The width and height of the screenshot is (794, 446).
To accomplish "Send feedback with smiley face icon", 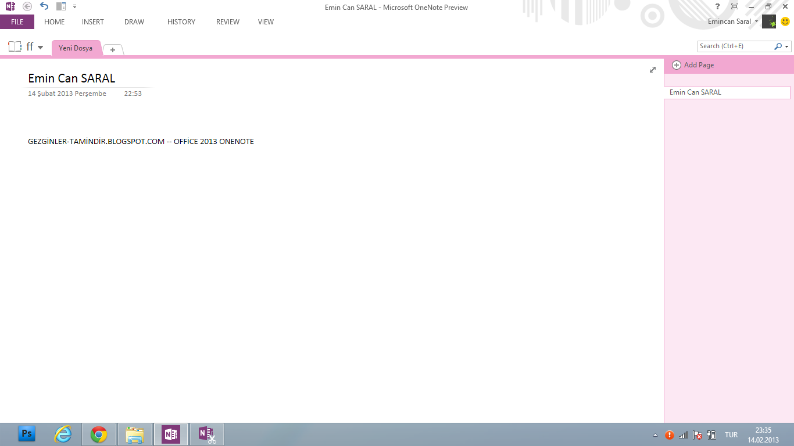I will click(x=785, y=21).
